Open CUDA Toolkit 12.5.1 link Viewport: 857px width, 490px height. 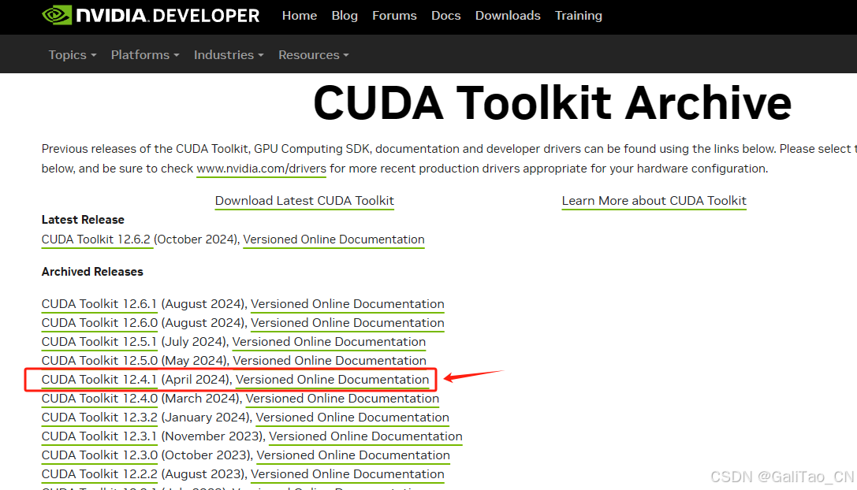point(99,342)
